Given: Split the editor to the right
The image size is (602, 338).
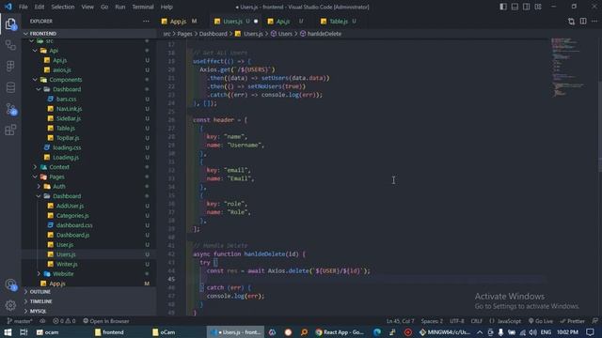Looking at the screenshot, I should point(583,22).
